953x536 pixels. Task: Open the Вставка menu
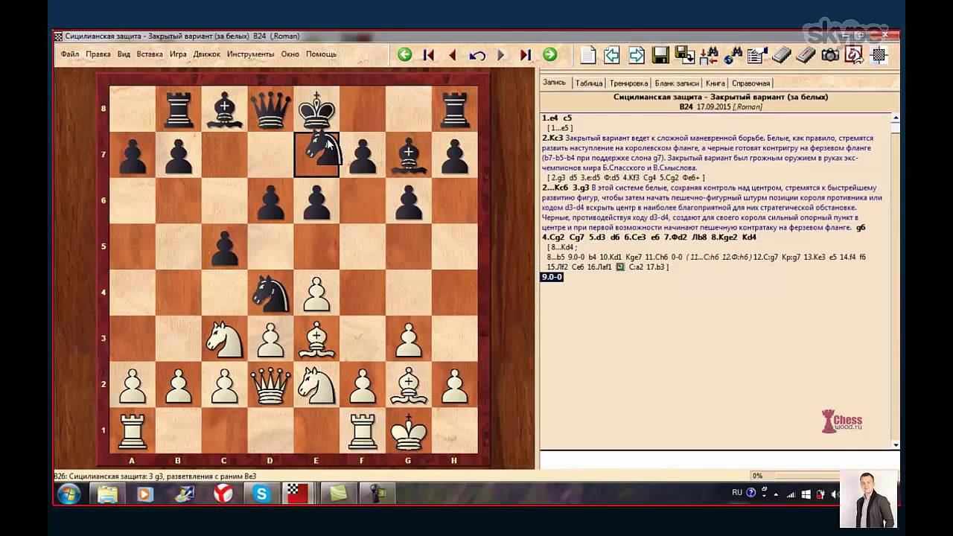[150, 54]
